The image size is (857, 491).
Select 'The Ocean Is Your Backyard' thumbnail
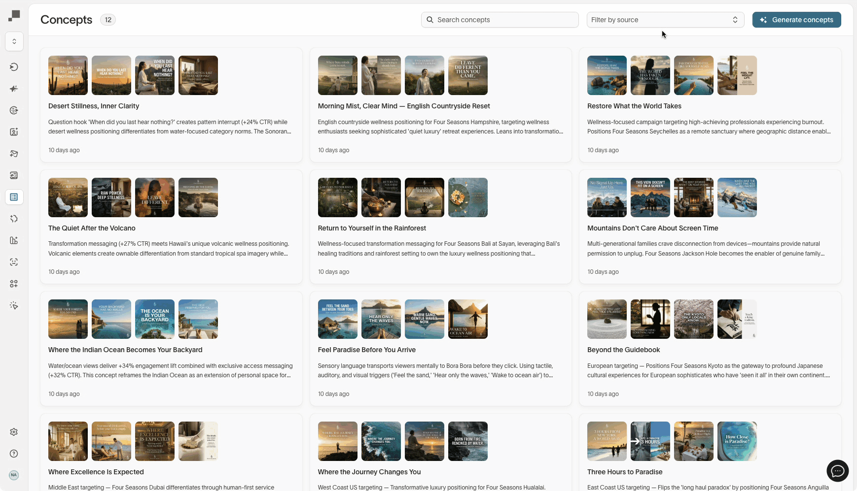(155, 319)
